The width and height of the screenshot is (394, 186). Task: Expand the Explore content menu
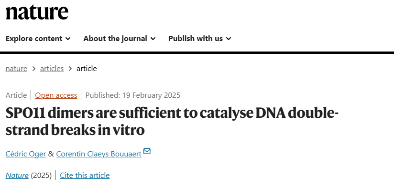click(38, 39)
